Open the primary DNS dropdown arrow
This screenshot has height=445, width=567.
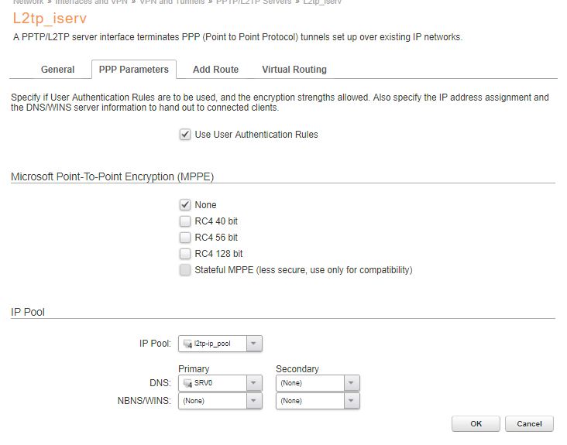click(255, 383)
